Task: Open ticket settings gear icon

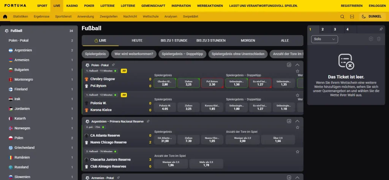Action: coord(371,39)
